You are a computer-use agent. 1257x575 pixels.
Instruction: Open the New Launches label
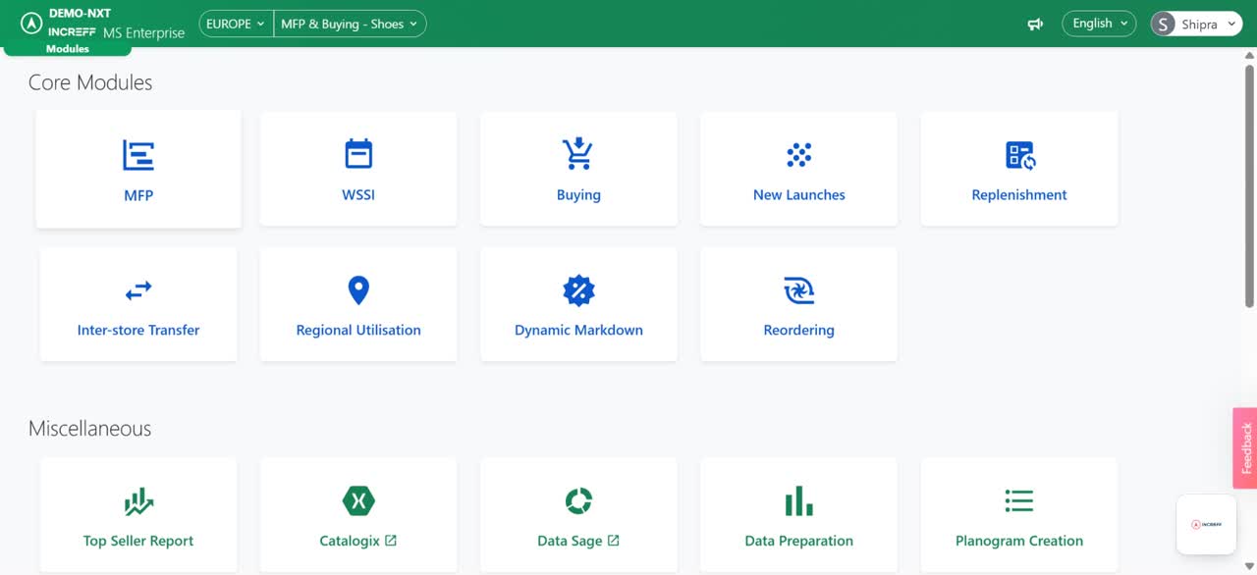(x=799, y=194)
